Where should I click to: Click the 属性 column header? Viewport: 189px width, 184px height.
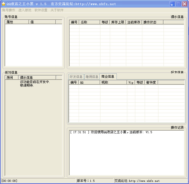pyautogui.click(x=17, y=22)
